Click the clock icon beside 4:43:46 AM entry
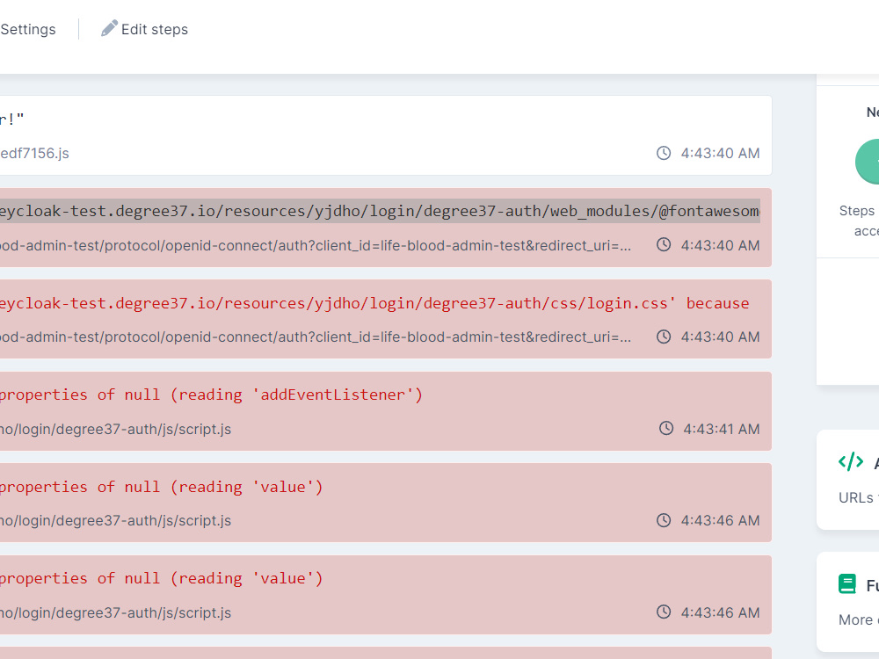The image size is (879, 659). (664, 520)
